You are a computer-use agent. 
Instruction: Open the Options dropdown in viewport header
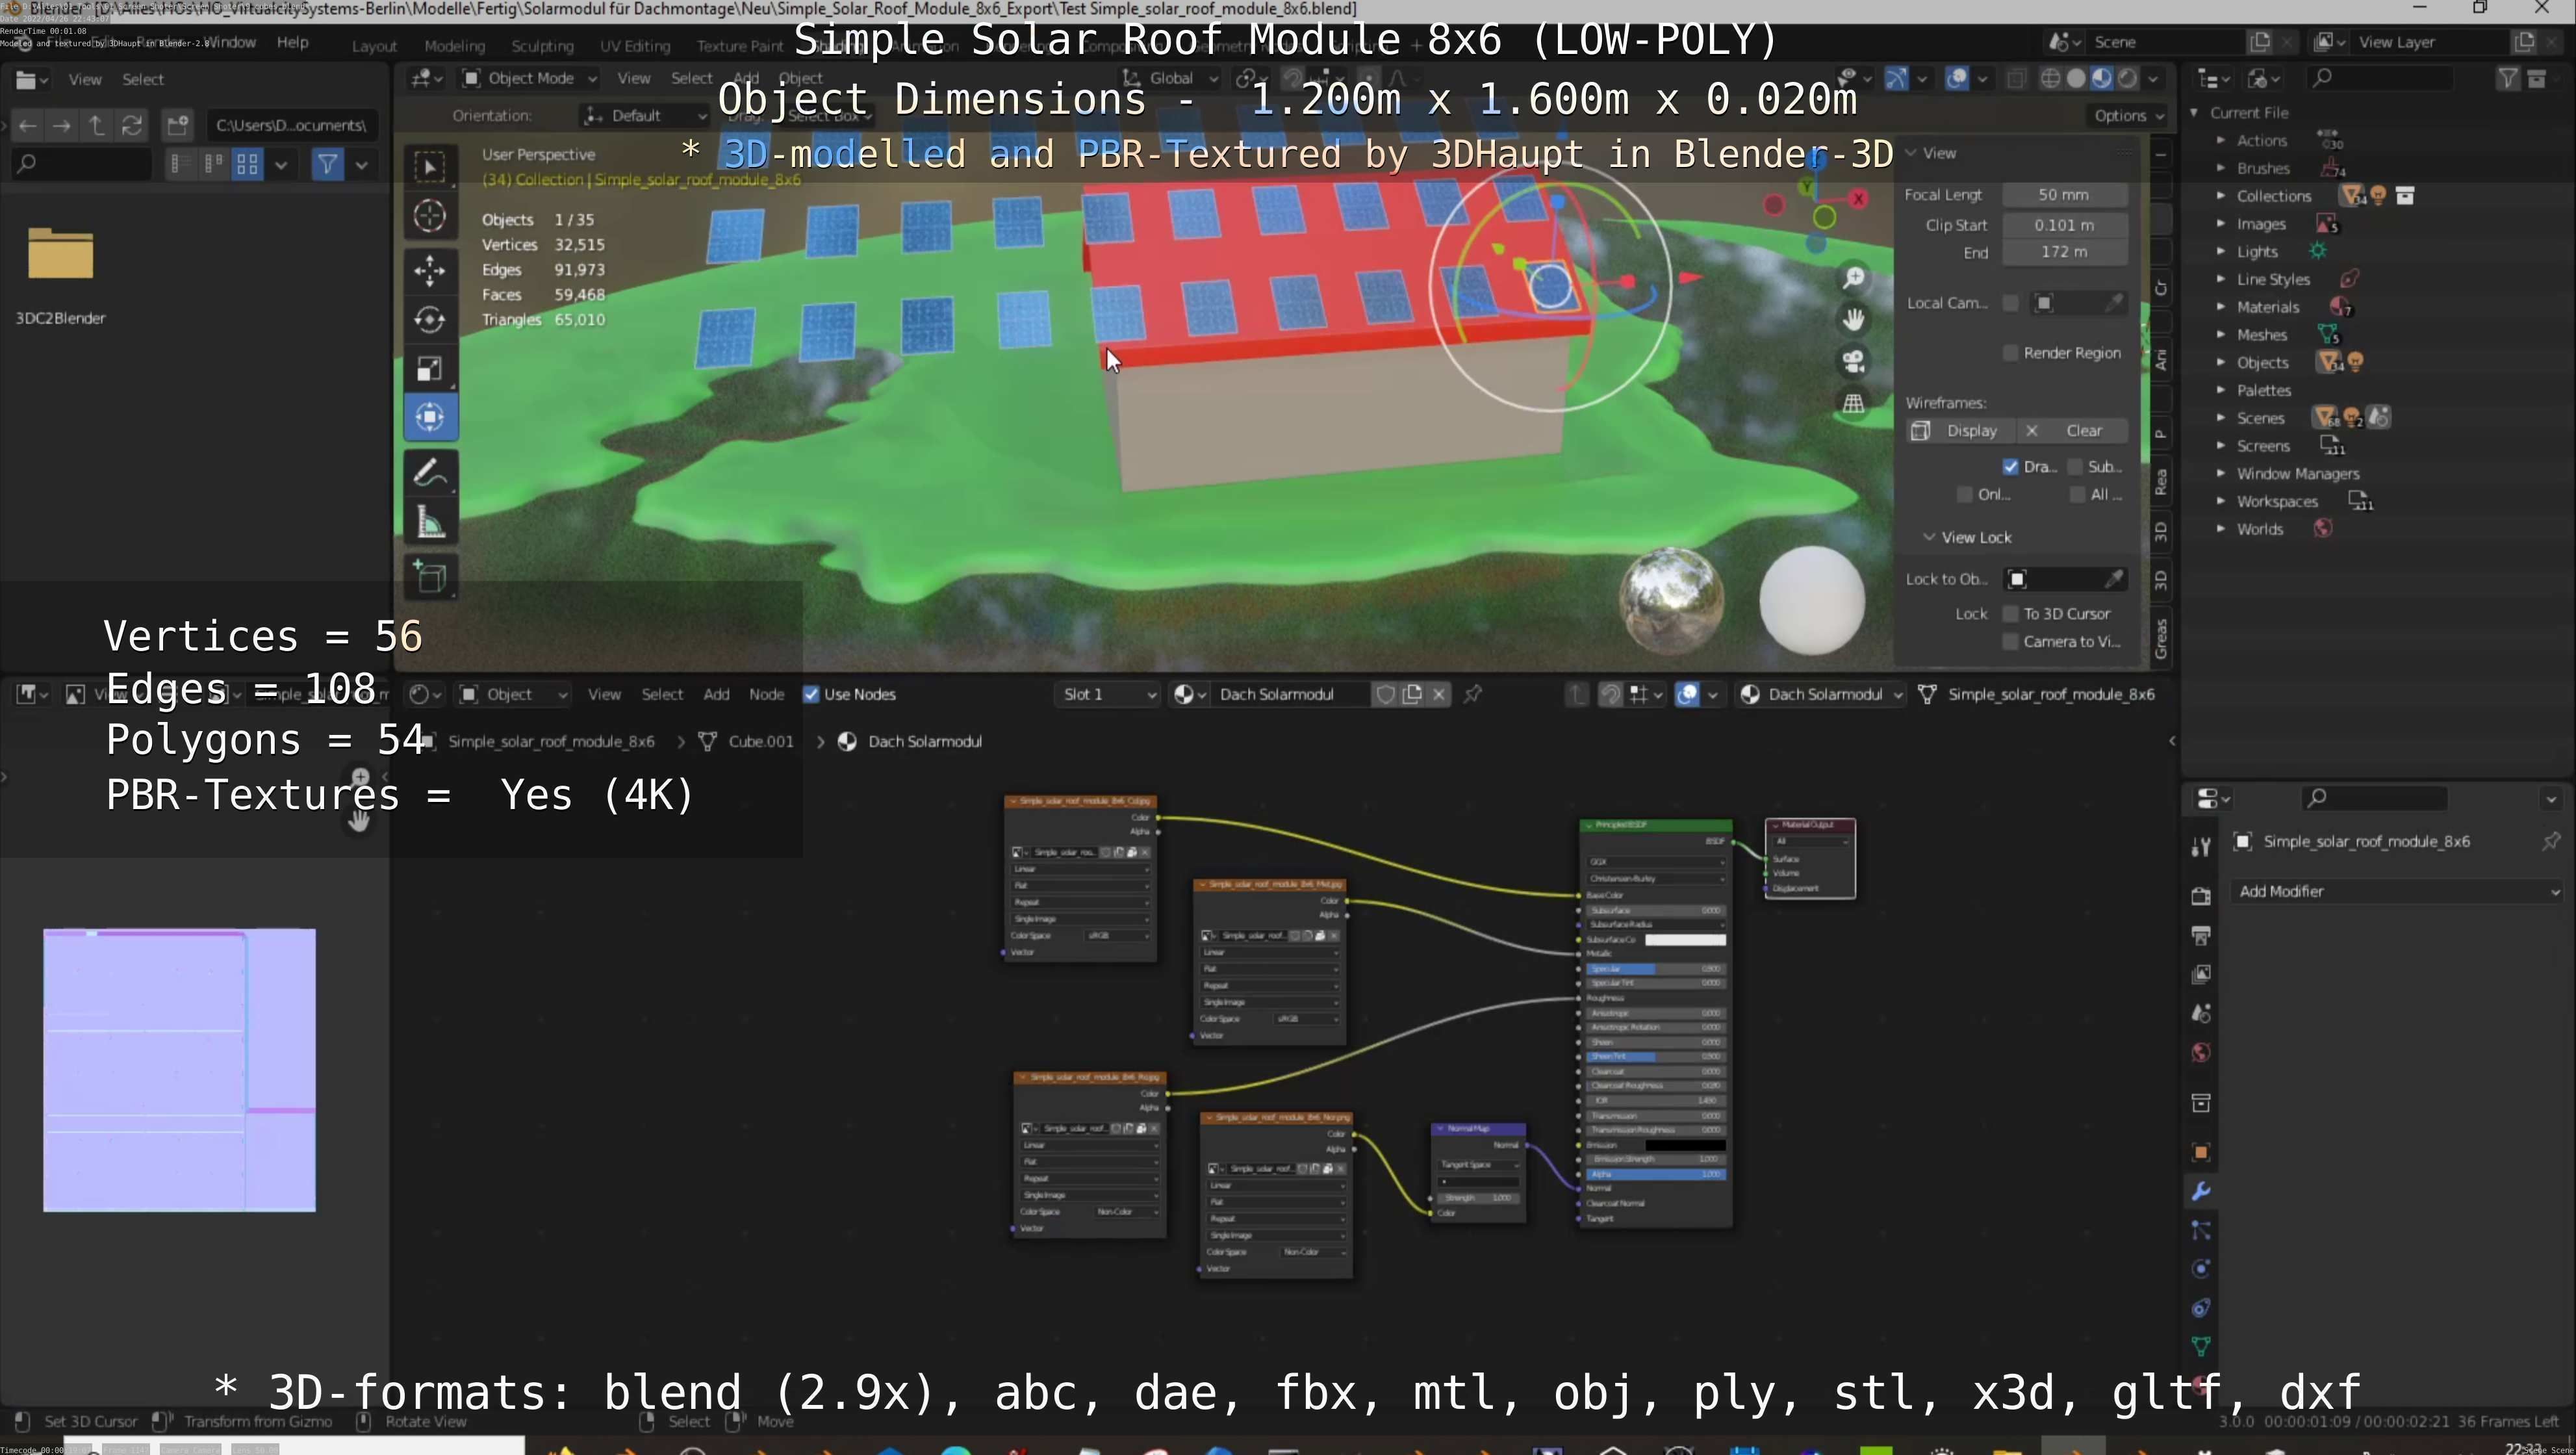coord(2128,116)
